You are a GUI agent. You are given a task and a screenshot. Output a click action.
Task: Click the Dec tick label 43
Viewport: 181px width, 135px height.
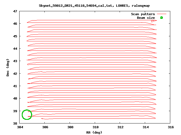click(x=15, y=61)
